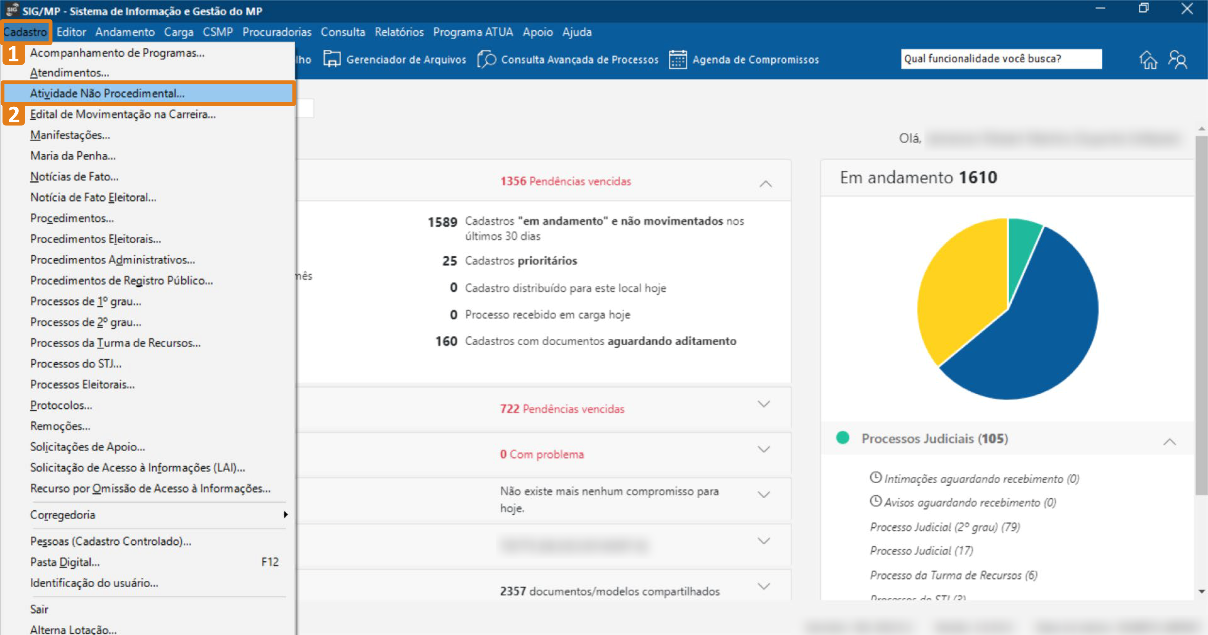The height and width of the screenshot is (635, 1208).
Task: Collapse the Processos Judiciais (105) list
Action: point(1169,441)
